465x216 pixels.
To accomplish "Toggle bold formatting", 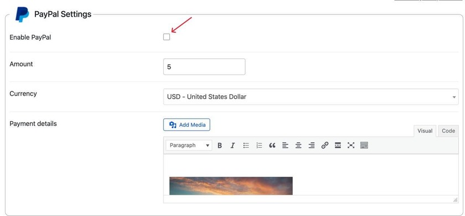I will (220, 145).
